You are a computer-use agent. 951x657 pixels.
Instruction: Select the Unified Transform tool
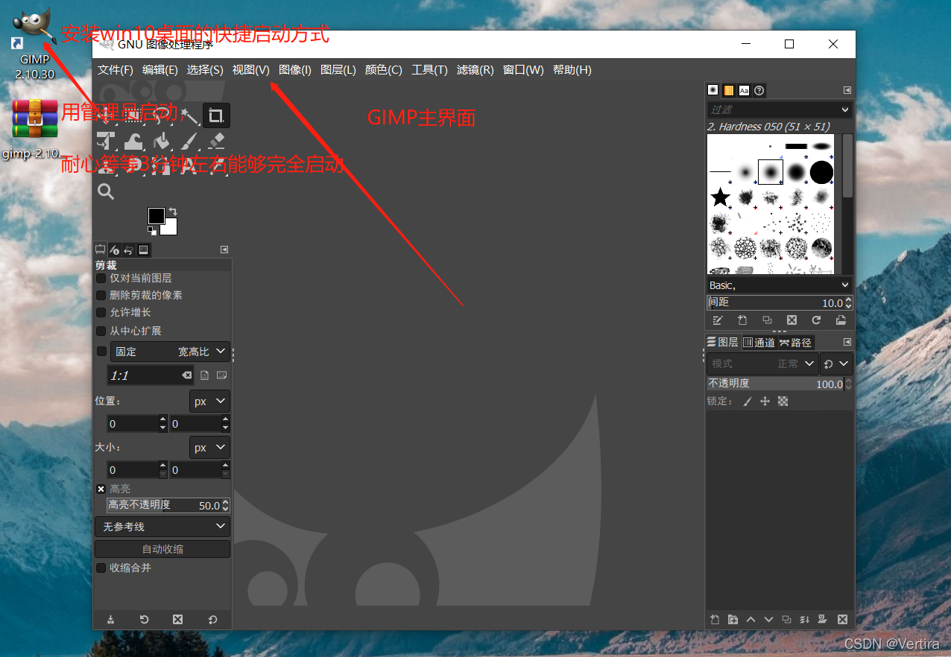[x=107, y=141]
